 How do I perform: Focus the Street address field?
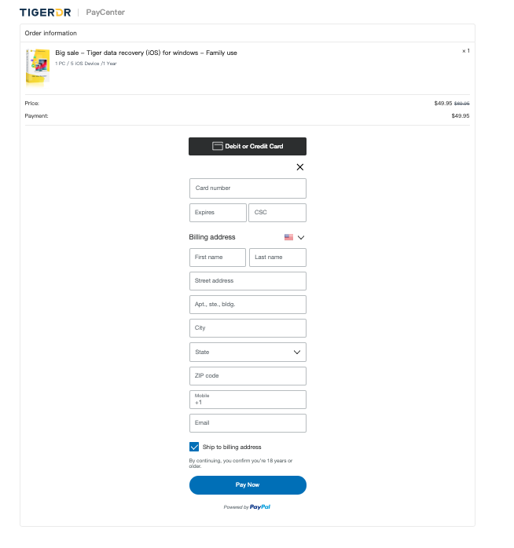[x=248, y=281]
